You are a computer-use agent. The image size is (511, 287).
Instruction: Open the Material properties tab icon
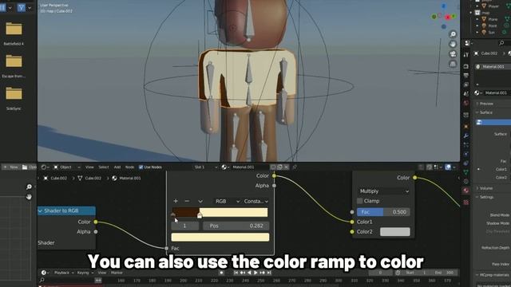466,191
